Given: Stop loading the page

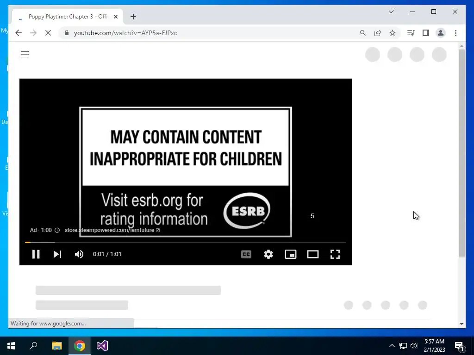Looking at the screenshot, I should tap(48, 33).
